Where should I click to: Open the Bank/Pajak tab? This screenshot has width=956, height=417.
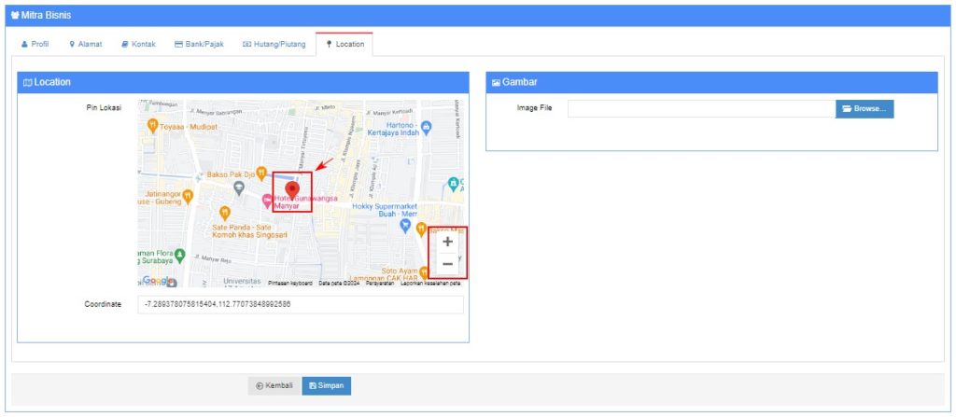[x=200, y=45]
